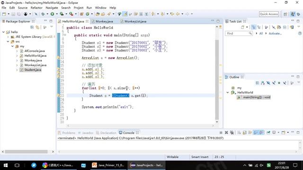
Task: Collapse HelloWorld class in Outline
Action: (228, 93)
